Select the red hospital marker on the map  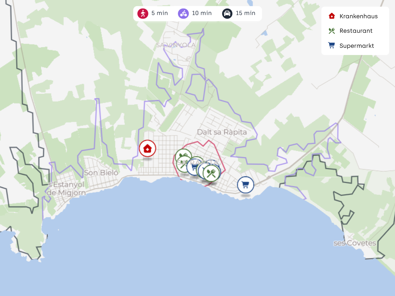[148, 148]
